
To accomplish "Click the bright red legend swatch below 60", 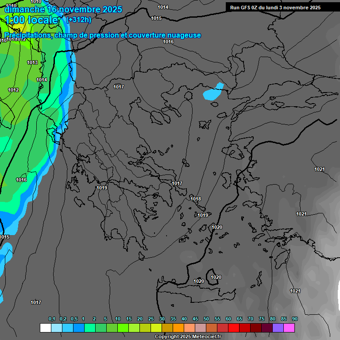I will [234, 328].
